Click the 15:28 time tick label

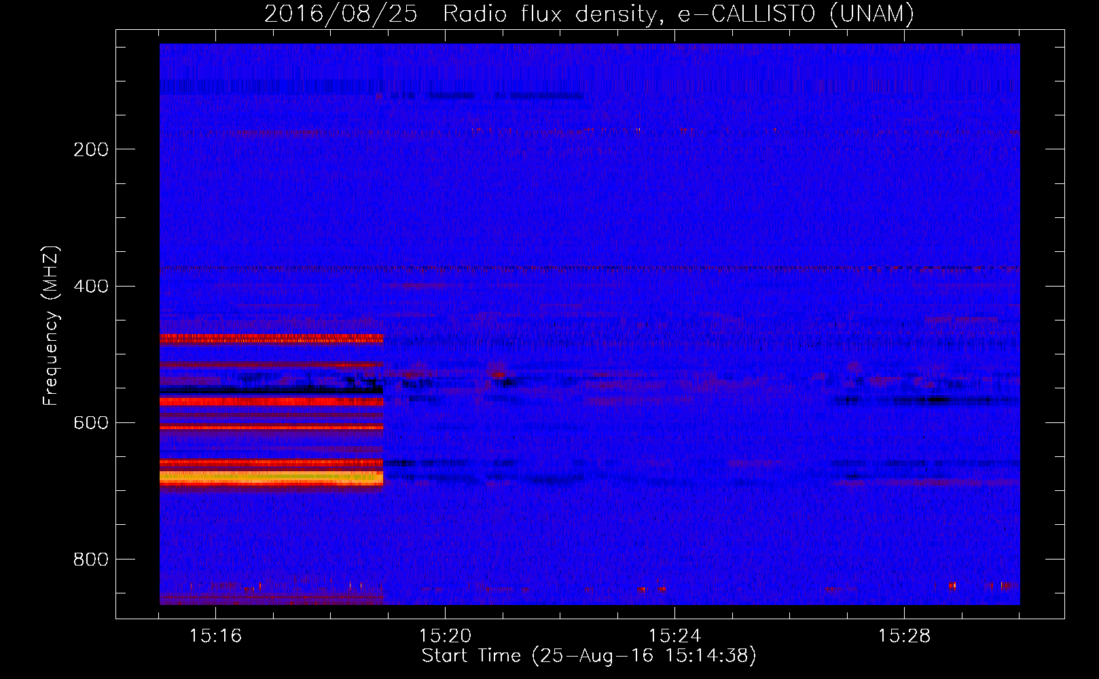(904, 636)
